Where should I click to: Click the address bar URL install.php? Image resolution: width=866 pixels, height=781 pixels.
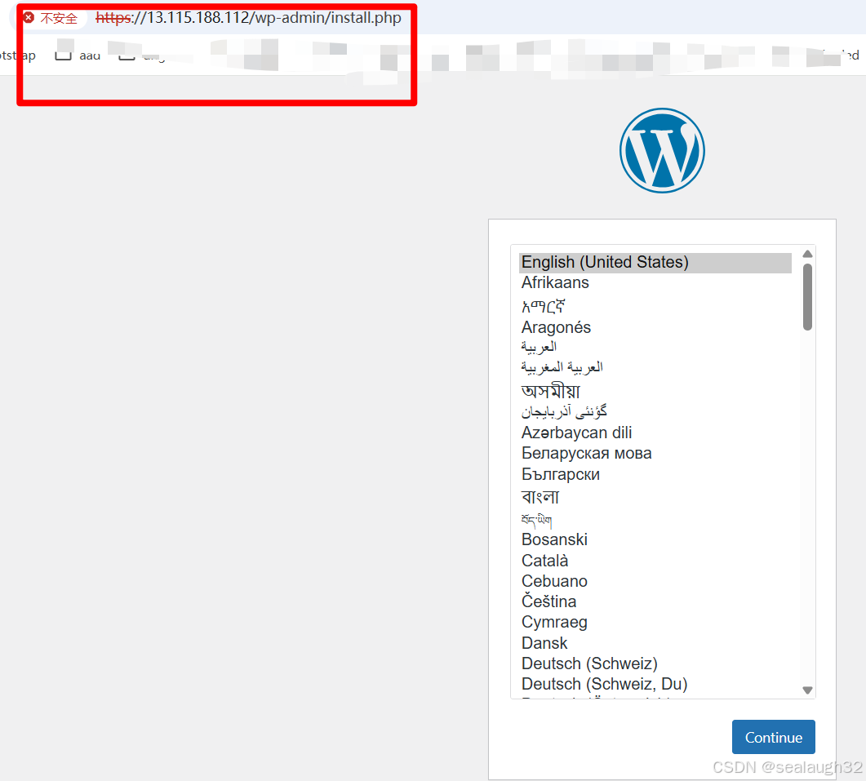(x=248, y=18)
